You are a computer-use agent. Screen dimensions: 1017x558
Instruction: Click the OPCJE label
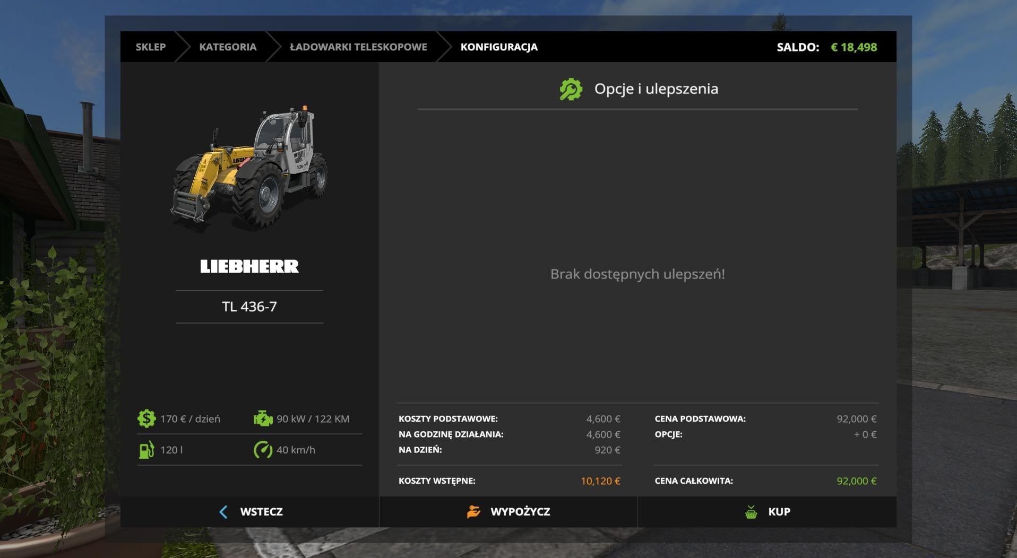668,434
